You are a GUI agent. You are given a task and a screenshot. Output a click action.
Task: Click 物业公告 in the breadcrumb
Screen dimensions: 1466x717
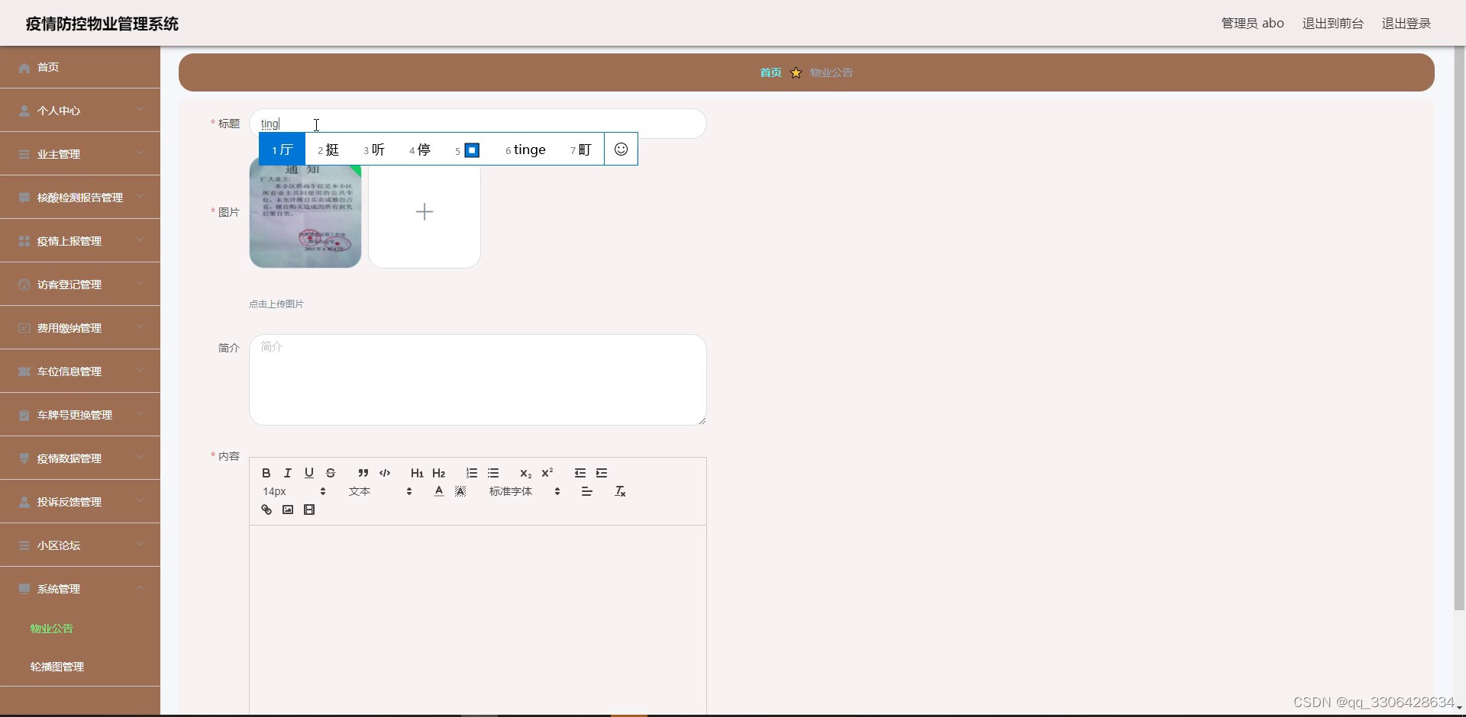click(831, 72)
